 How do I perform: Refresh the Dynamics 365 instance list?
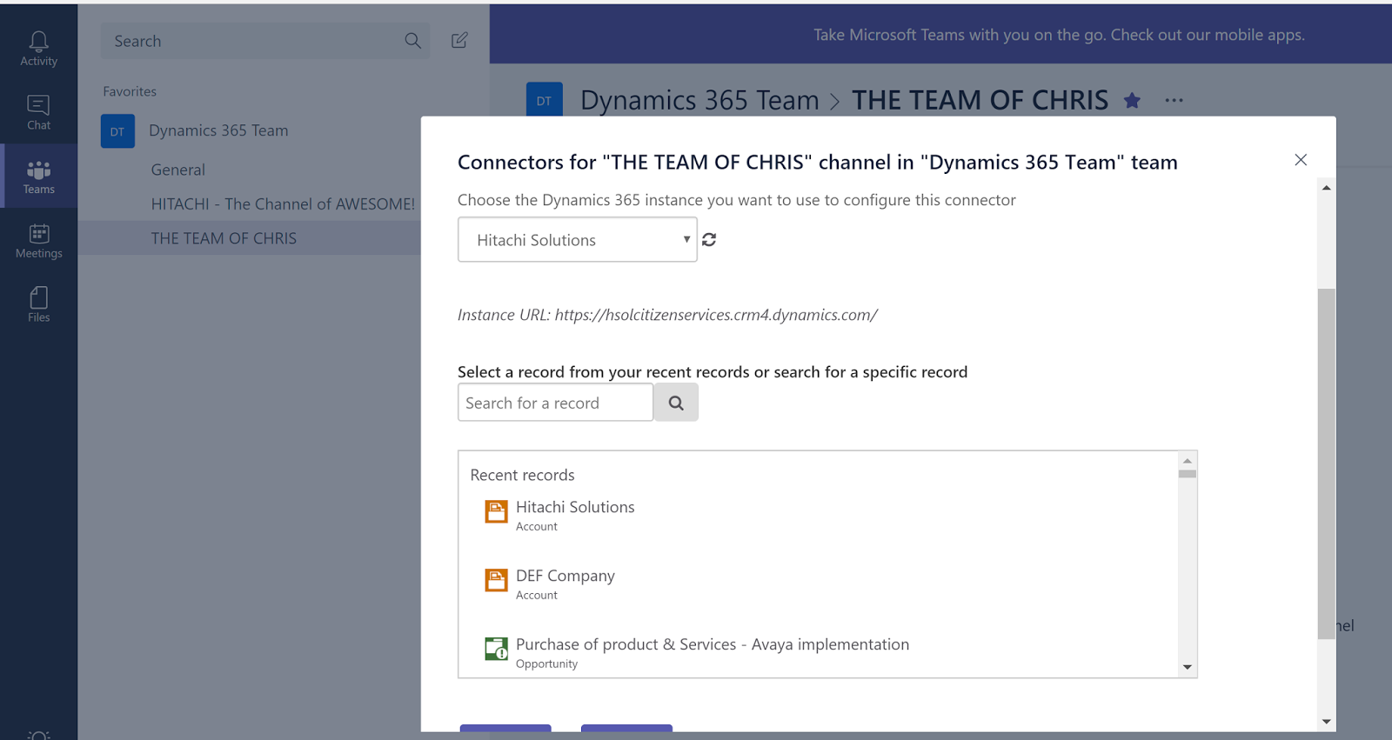pyautogui.click(x=709, y=239)
